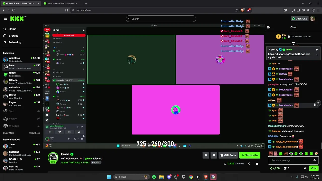Reload the page

(x=14, y=10)
